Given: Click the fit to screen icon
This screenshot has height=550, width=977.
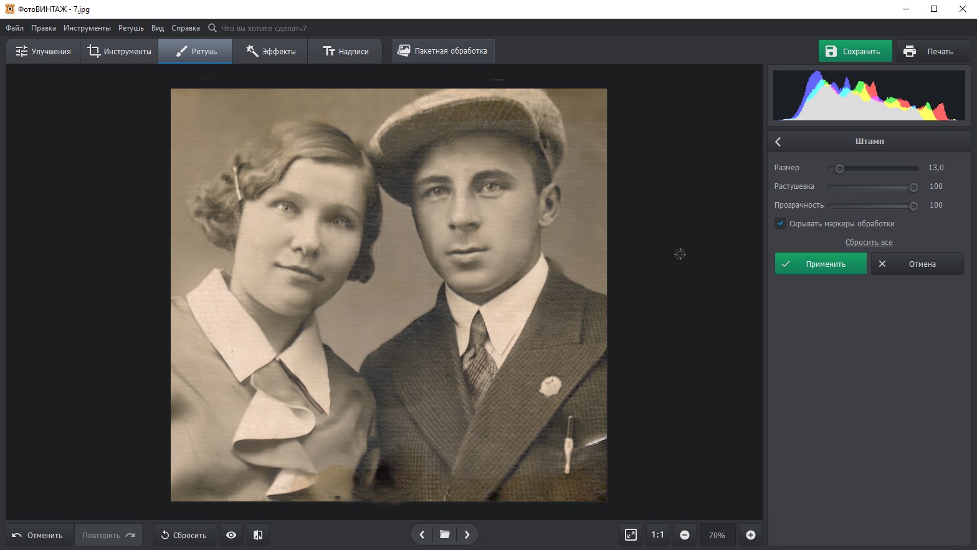Looking at the screenshot, I should pyautogui.click(x=631, y=535).
